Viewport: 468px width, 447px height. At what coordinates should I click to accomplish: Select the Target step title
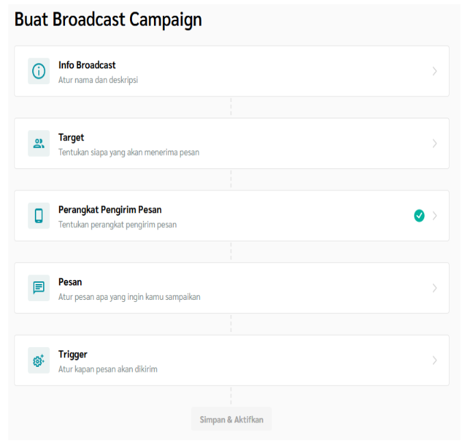71,138
